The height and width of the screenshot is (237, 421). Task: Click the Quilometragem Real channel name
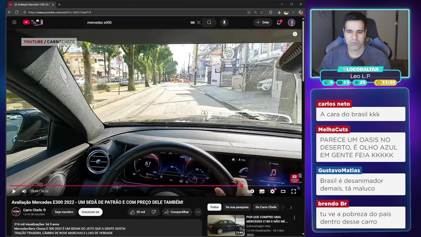click(x=258, y=226)
